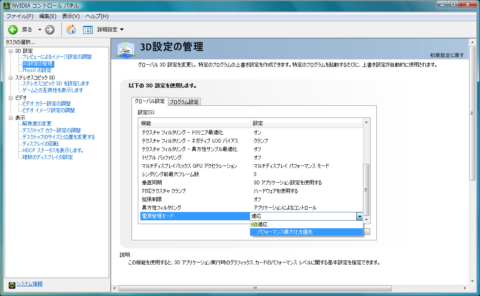The height and width of the screenshot is (296, 480).
Task: Open デスクトップ カラー設定の調整
Action: click(51, 130)
